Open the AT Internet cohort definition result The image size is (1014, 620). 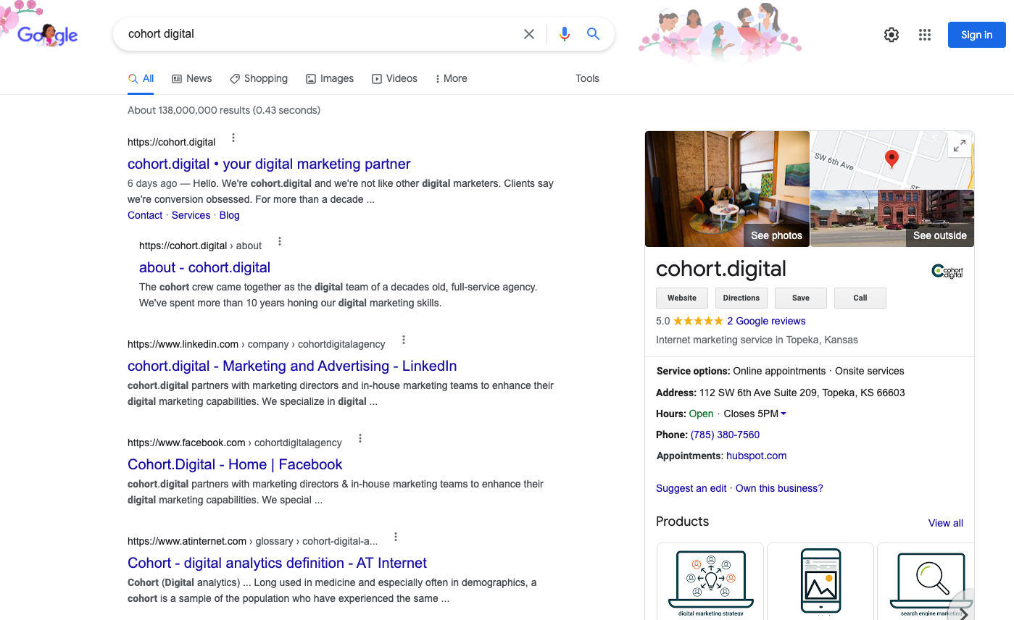coord(277,563)
